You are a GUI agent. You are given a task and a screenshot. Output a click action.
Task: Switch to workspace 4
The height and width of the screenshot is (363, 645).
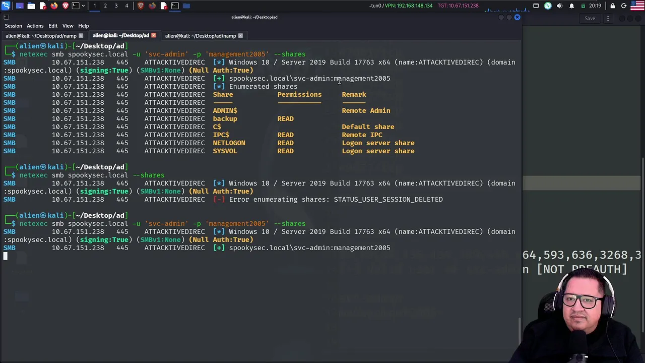click(x=126, y=6)
